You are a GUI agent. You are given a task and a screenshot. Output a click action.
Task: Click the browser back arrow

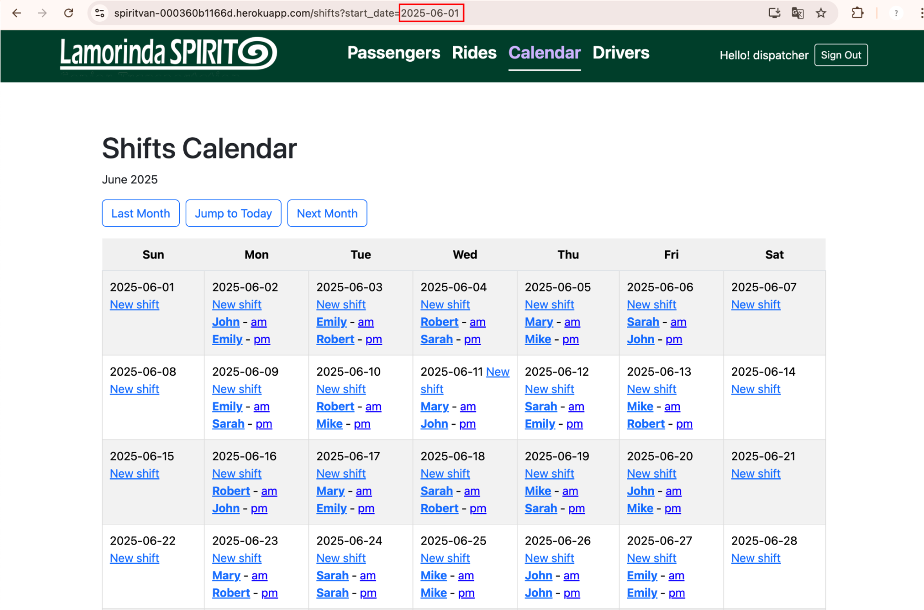click(16, 13)
